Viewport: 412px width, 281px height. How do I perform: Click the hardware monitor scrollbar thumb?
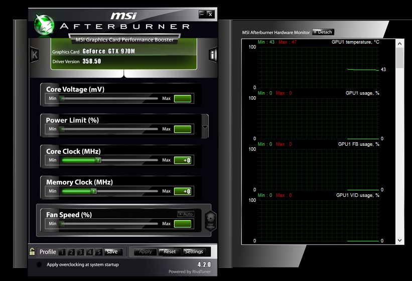(399, 58)
